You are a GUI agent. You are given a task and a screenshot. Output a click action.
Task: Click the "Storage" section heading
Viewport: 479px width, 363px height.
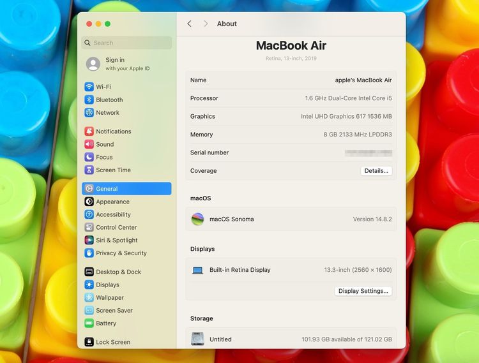point(202,318)
